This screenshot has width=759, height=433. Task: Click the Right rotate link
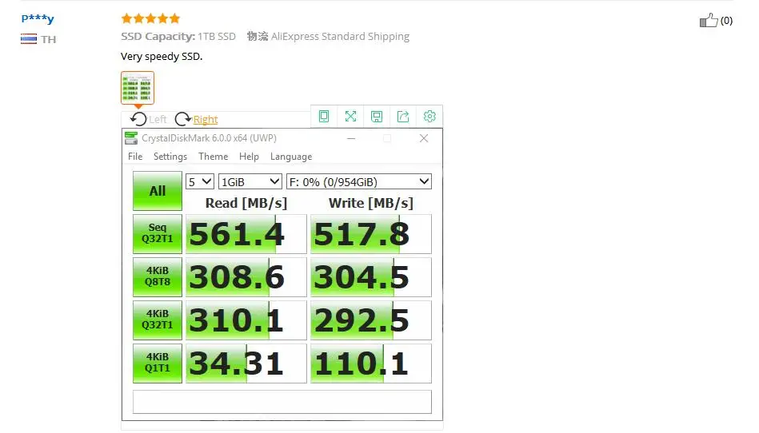tap(206, 119)
